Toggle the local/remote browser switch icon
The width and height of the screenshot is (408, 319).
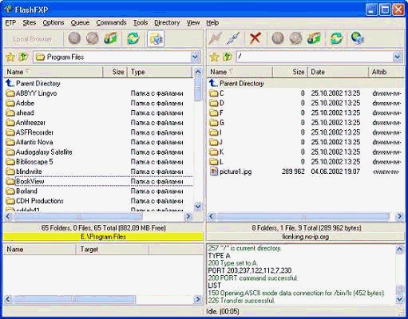156,39
